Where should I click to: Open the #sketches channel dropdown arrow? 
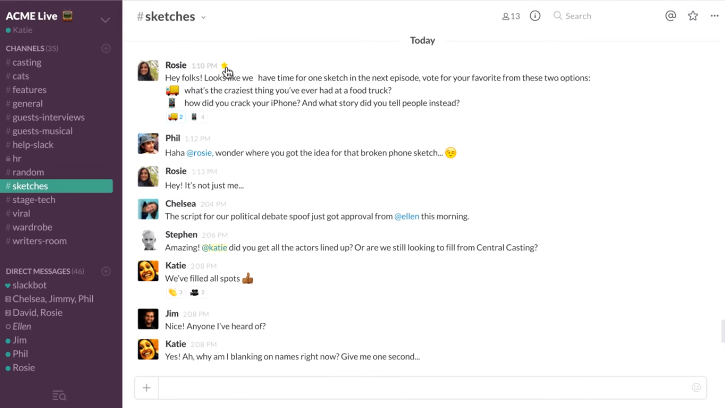click(x=203, y=18)
